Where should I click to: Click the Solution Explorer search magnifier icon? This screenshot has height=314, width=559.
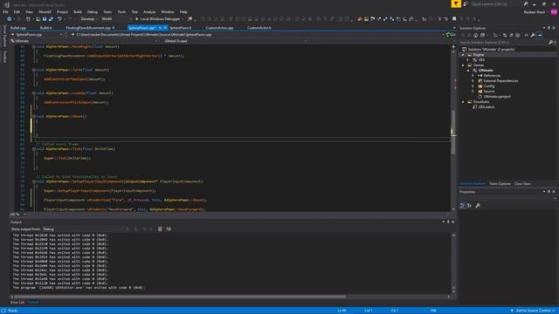pos(551,43)
